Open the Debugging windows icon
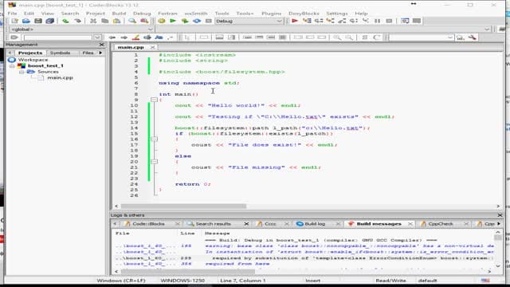The width and height of the screenshot is (510, 287). click(405, 21)
